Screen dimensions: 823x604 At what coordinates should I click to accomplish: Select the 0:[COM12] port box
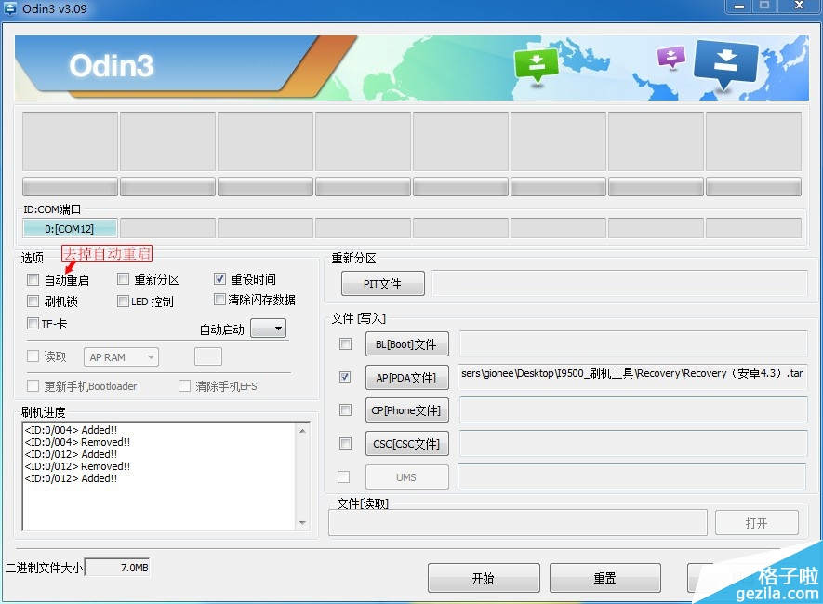click(x=70, y=228)
